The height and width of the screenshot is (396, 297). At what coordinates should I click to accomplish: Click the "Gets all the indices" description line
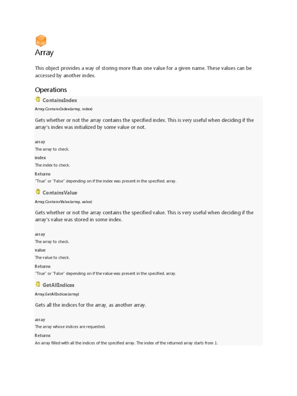(90, 305)
